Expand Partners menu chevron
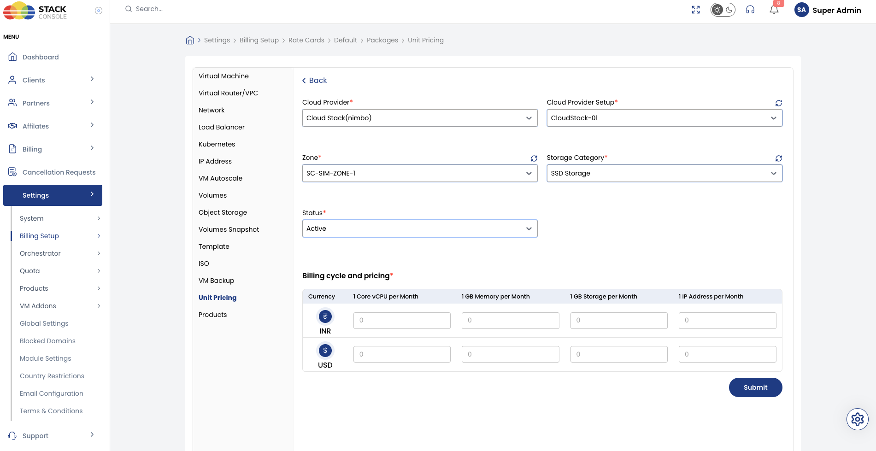876x451 pixels. point(92,102)
